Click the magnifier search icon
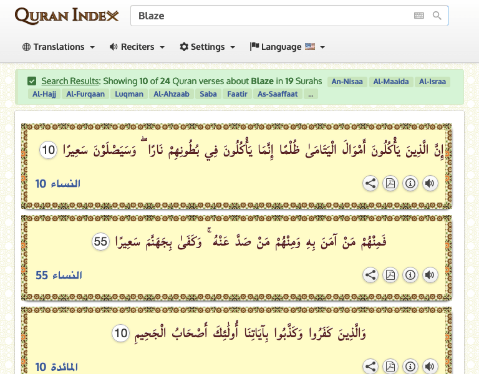The height and width of the screenshot is (374, 479). click(x=437, y=16)
